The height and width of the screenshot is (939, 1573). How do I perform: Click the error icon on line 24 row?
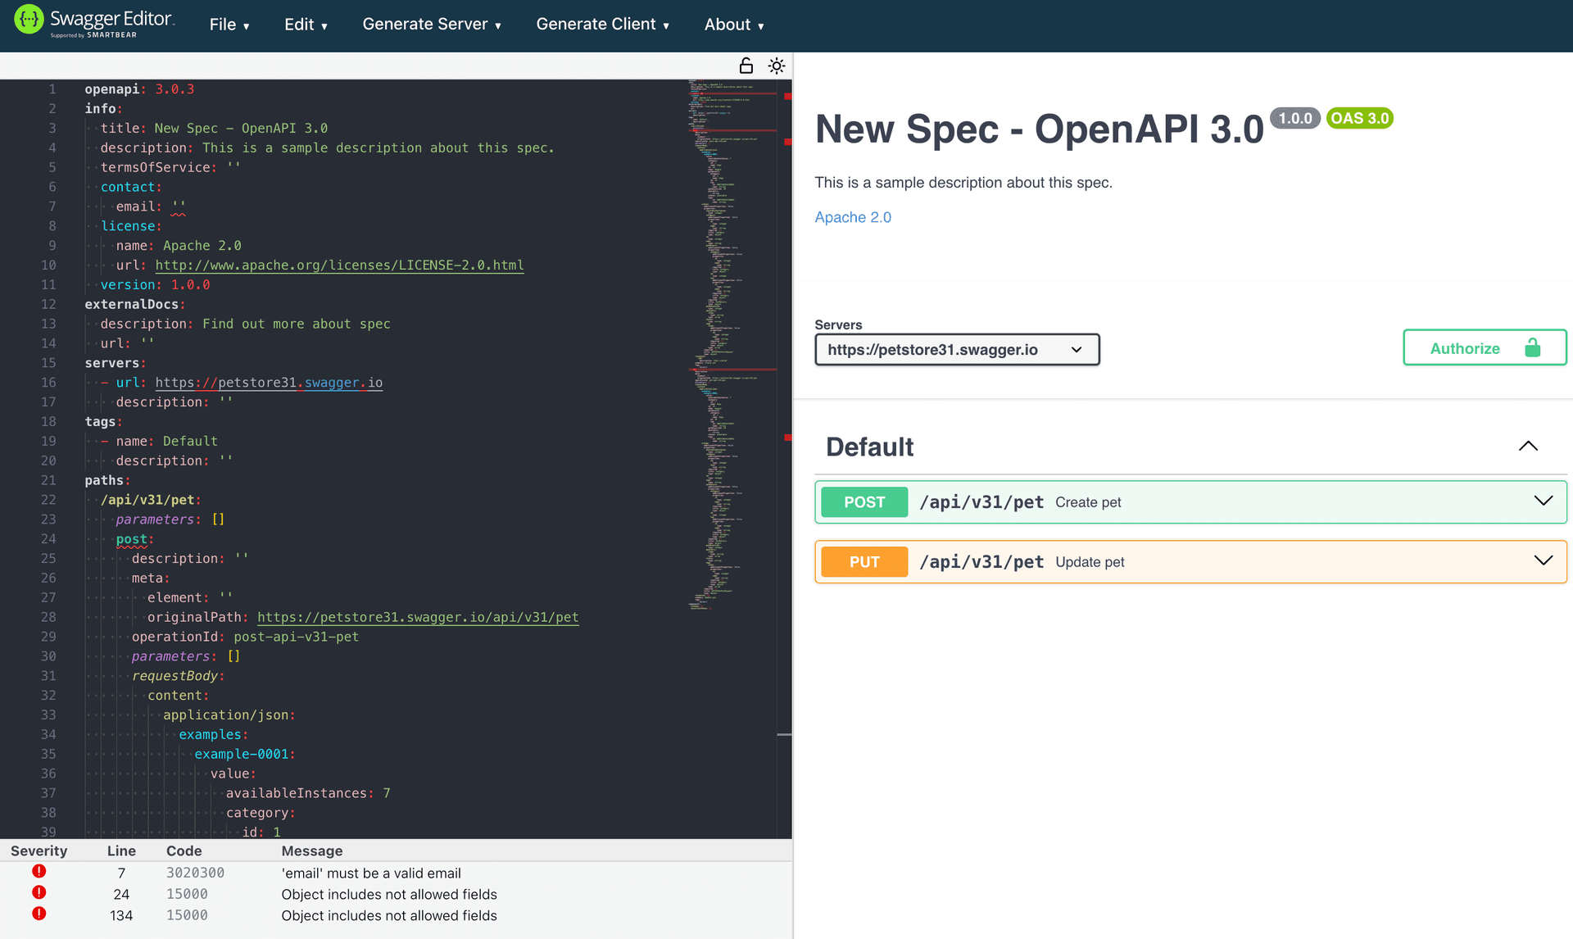click(39, 892)
